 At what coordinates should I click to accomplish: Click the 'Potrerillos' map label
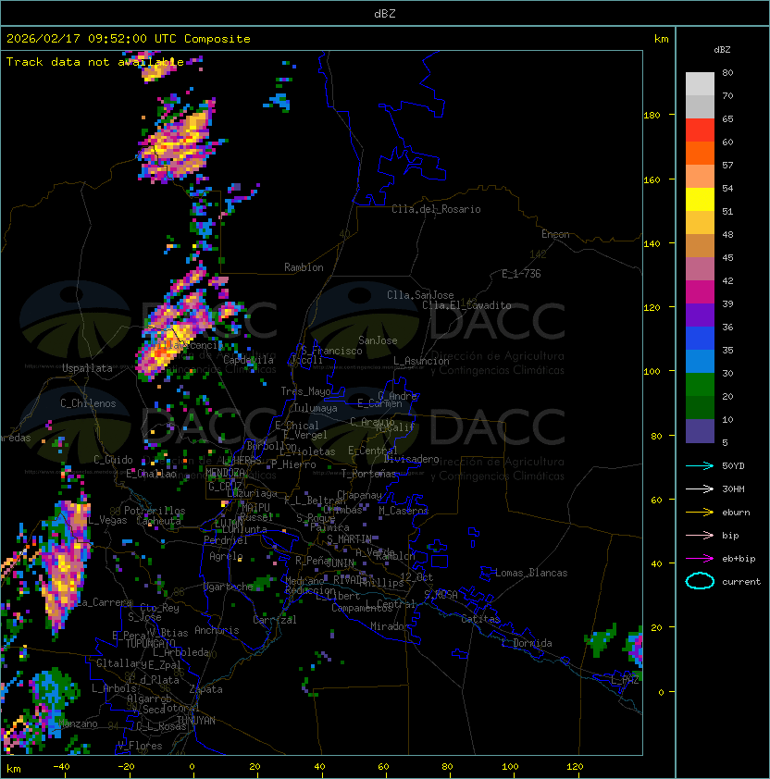coord(155,511)
